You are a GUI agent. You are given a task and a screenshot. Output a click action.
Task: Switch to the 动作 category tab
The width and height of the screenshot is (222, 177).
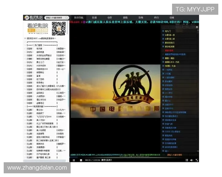110,18
